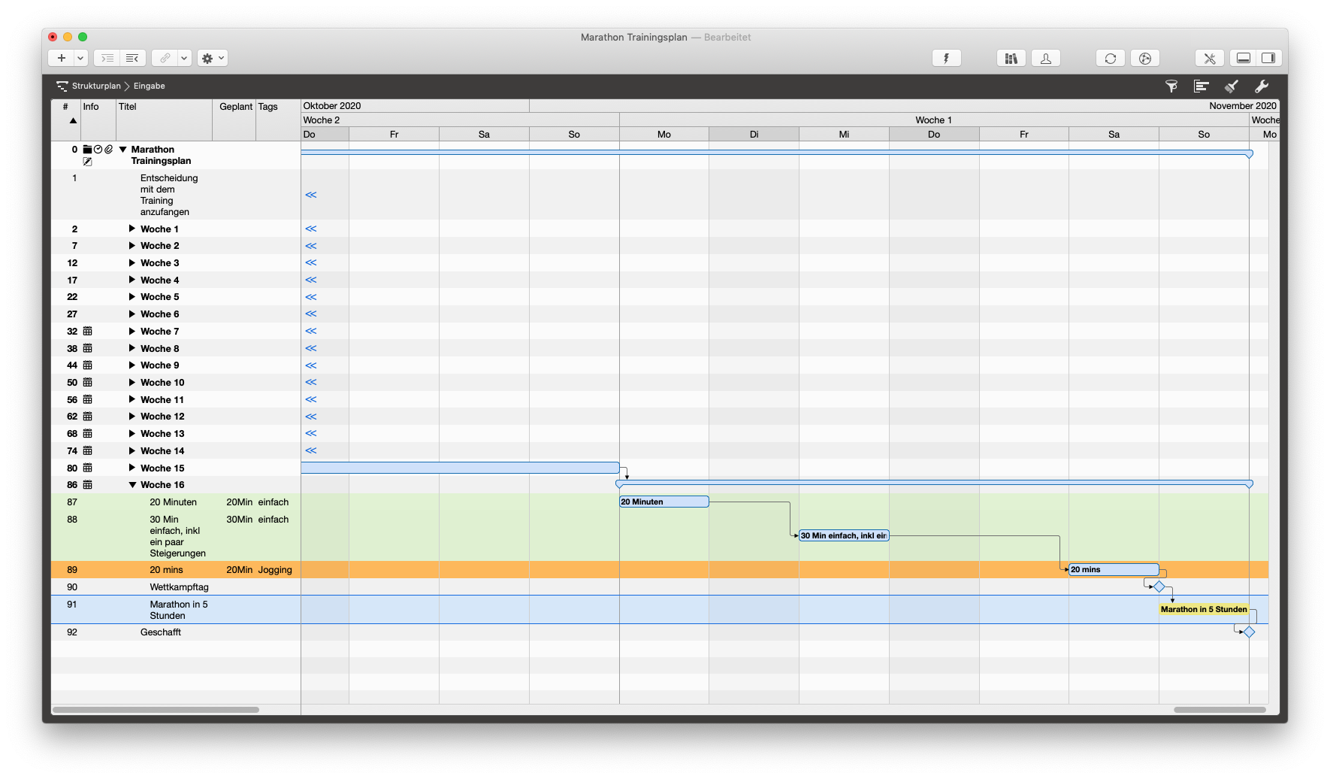Click the sync circular arrows button
1330x779 pixels.
[1110, 59]
